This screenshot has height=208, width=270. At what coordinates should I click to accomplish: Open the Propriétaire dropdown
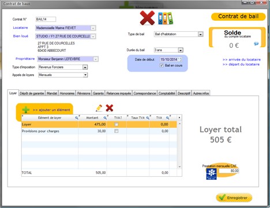click(96, 59)
